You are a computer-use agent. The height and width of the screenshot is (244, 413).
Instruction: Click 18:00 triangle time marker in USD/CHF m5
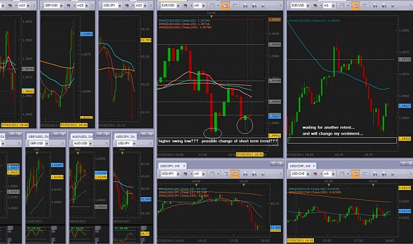pyautogui.click(x=373, y=185)
